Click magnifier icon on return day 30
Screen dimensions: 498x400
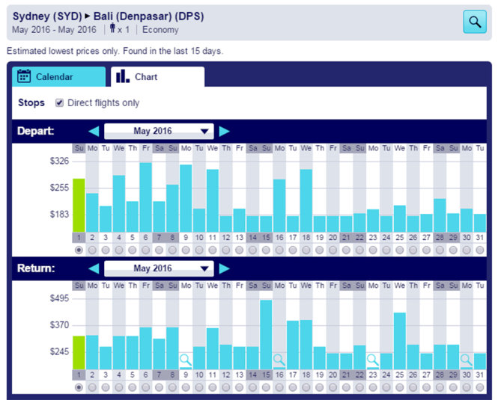(x=467, y=360)
